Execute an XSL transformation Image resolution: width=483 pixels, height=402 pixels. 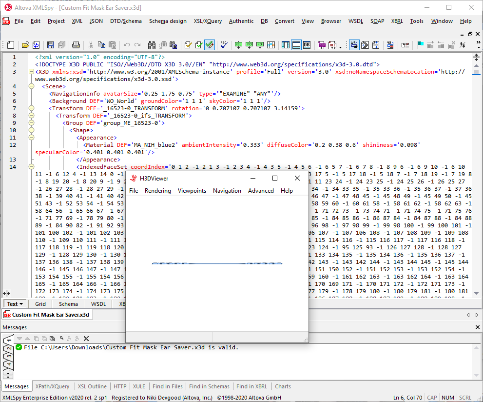(x=238, y=45)
